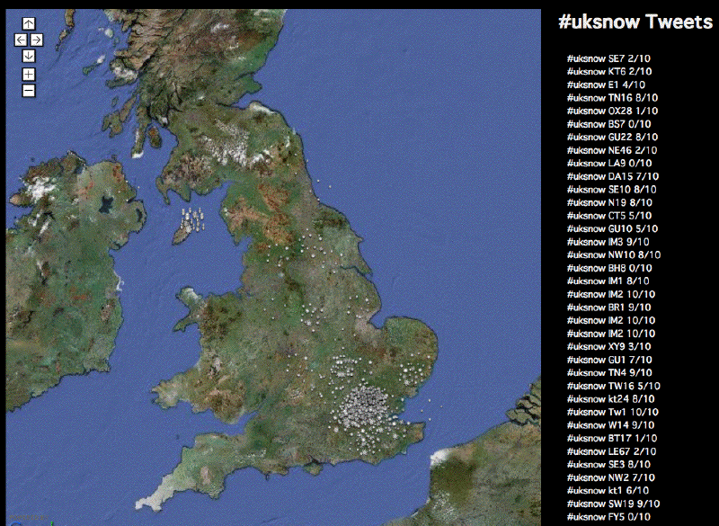Select tweet '#uksnow kt1 6/10'
The height and width of the screenshot is (526, 719).
click(x=608, y=491)
